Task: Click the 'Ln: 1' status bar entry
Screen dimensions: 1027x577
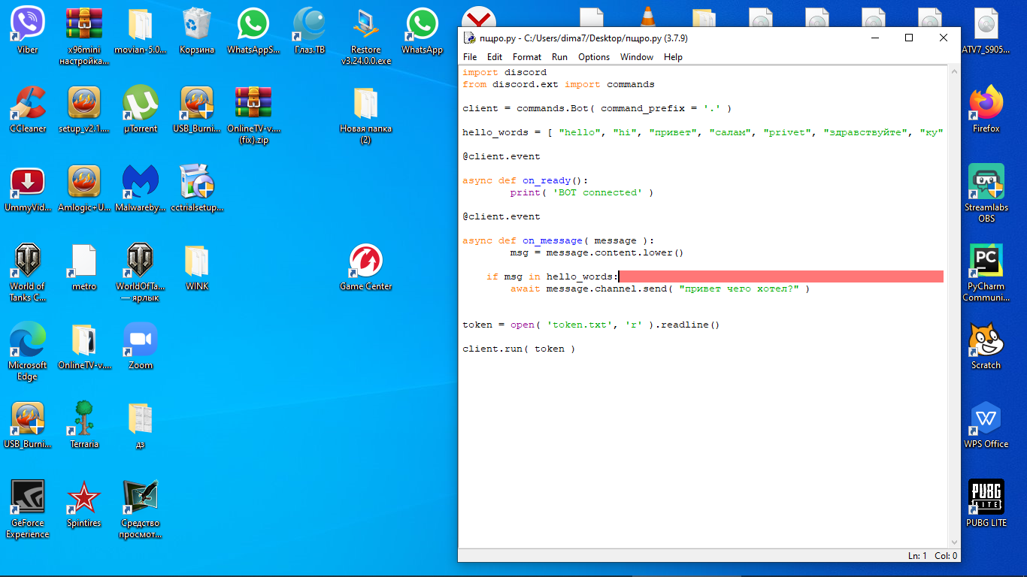Action: tap(917, 556)
